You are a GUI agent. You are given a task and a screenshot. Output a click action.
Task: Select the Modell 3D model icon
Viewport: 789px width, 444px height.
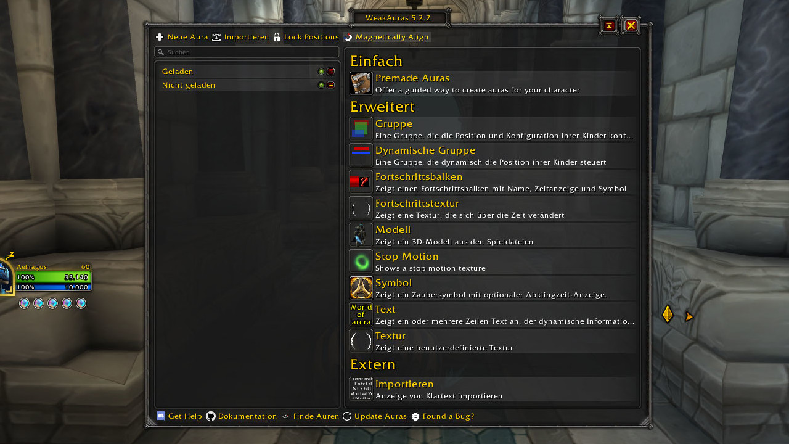[361, 235]
